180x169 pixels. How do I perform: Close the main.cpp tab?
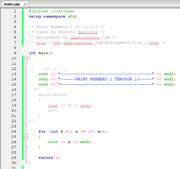(x=25, y=4)
